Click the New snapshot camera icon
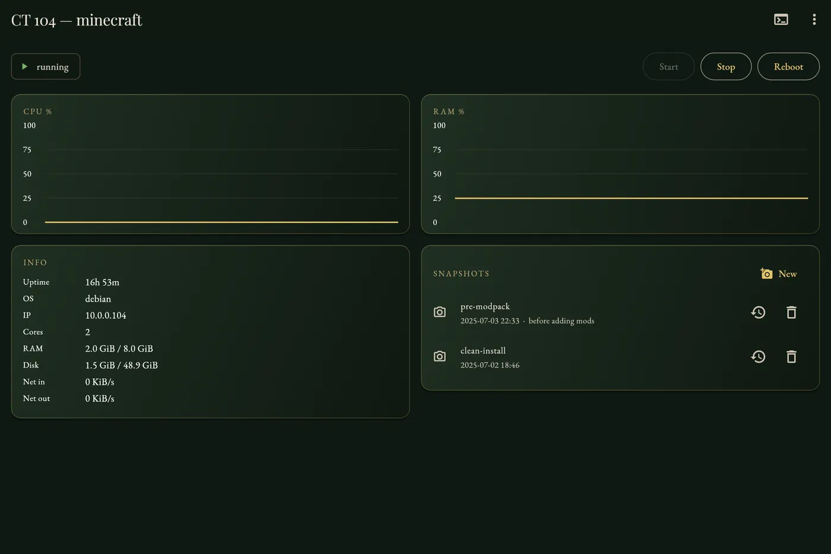 (x=766, y=274)
